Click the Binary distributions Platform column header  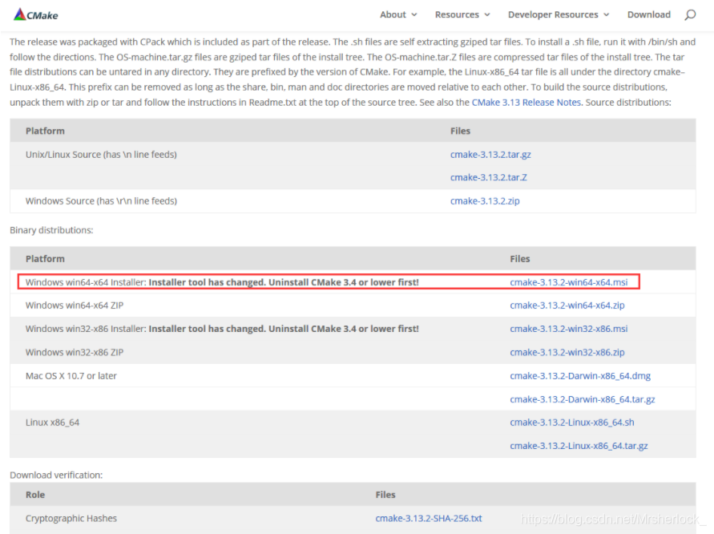[45, 259]
